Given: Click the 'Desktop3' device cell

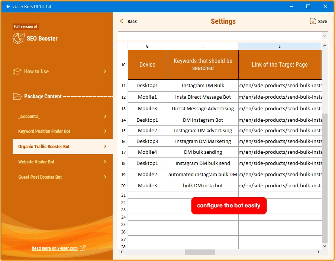Looking at the screenshot, I should coord(147,141).
